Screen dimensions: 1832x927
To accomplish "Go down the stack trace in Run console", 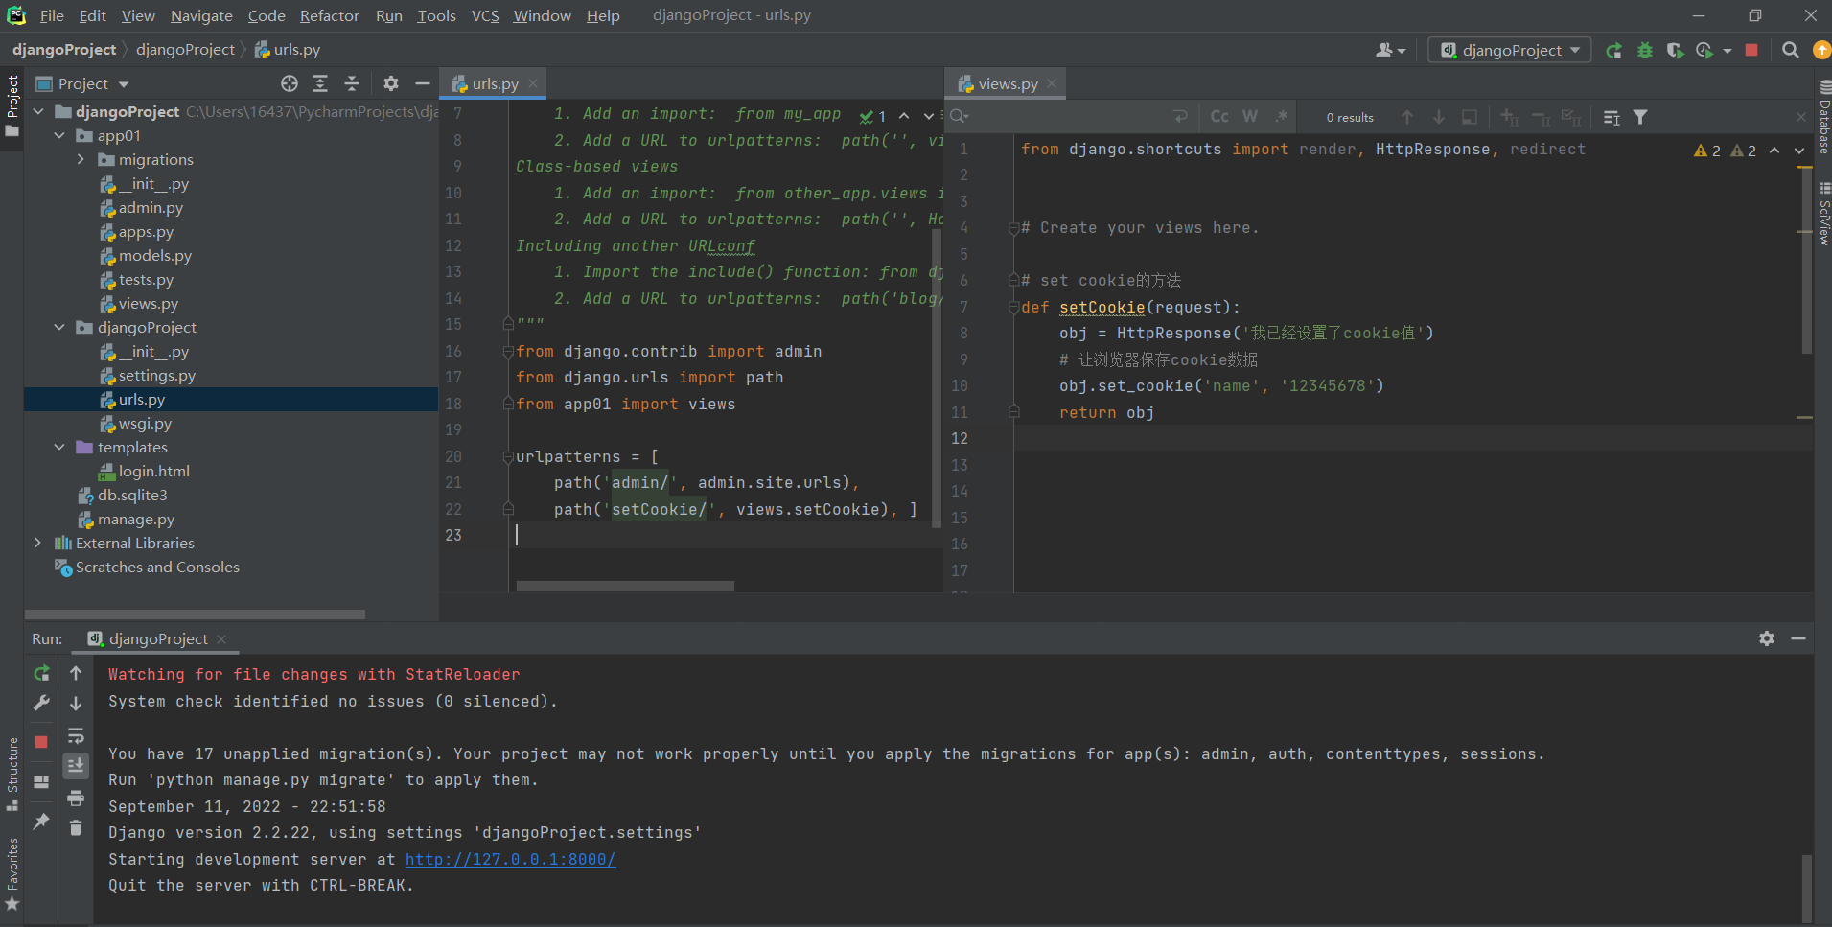I will tap(76, 704).
